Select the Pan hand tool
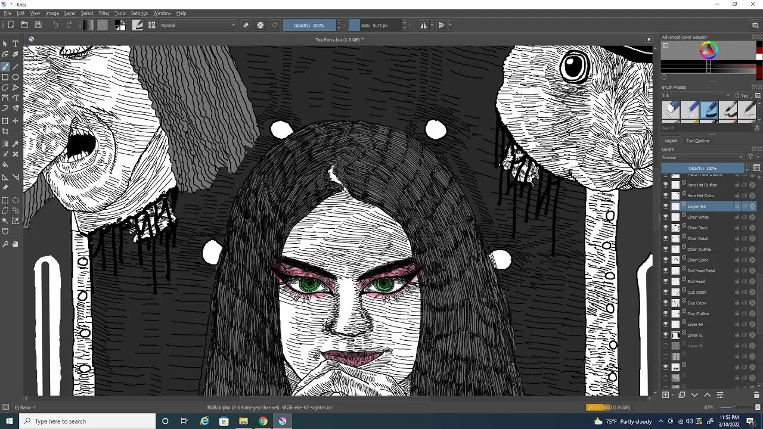 click(15, 244)
